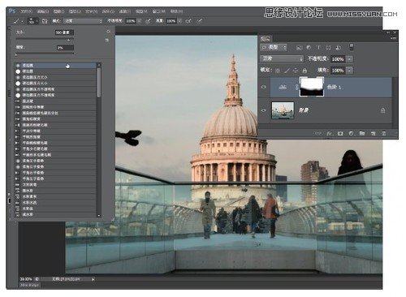Click brush hardness slider handle
This screenshot has width=406, height=297.
(x=16, y=55)
